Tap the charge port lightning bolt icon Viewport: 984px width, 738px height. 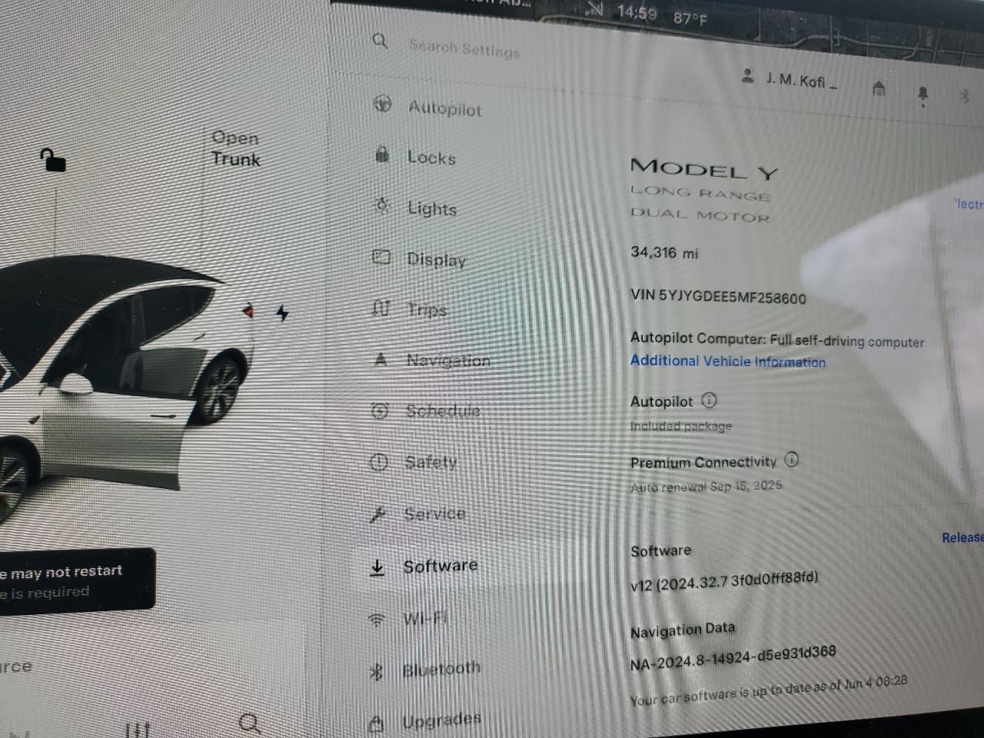click(283, 313)
